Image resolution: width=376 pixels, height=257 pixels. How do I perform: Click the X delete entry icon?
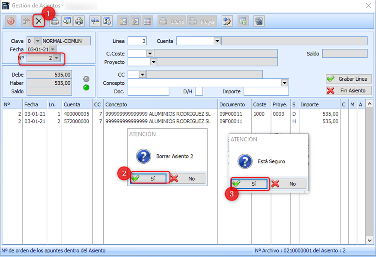[39, 22]
